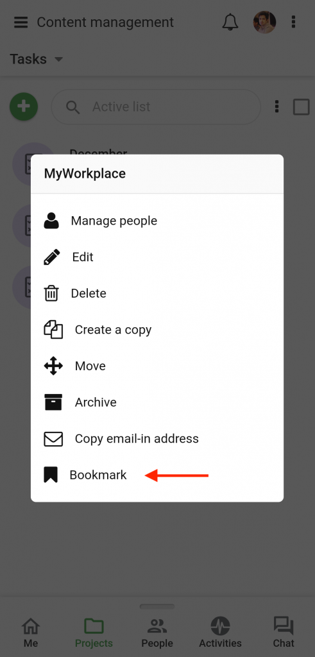Open the list options three-dot menu

click(277, 107)
